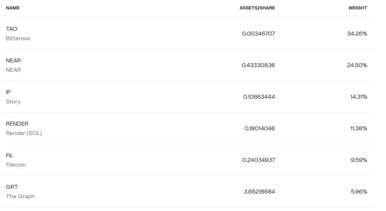This screenshot has width=386, height=211.
Task: Sort by the WEIGHT column header
Action: point(358,8)
